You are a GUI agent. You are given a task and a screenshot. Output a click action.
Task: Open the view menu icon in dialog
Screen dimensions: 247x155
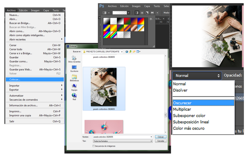click(138, 52)
